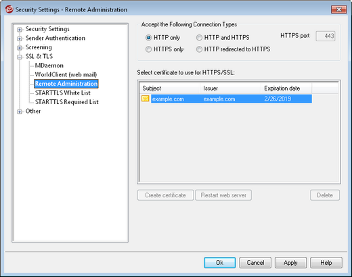
Task: Expand the Other tree node
Action: (x=20, y=111)
